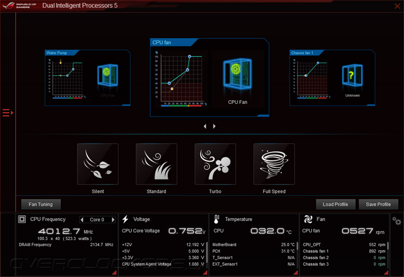Click the Full Speed mode label
The width and height of the screenshot is (404, 277).
click(274, 192)
